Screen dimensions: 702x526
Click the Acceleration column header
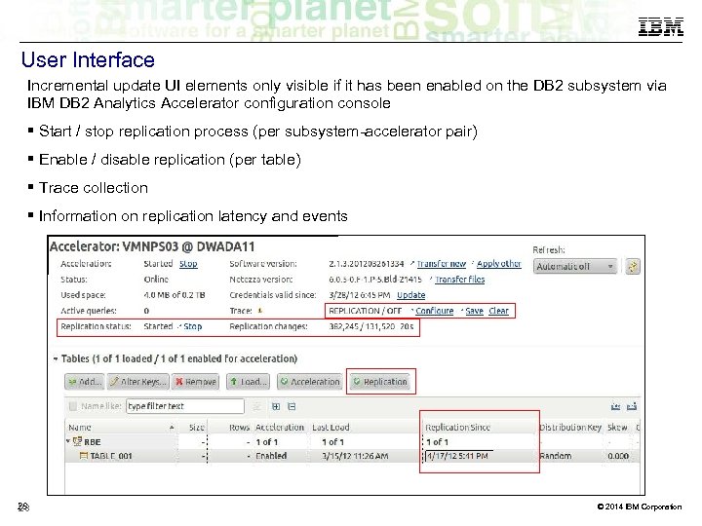(x=280, y=428)
